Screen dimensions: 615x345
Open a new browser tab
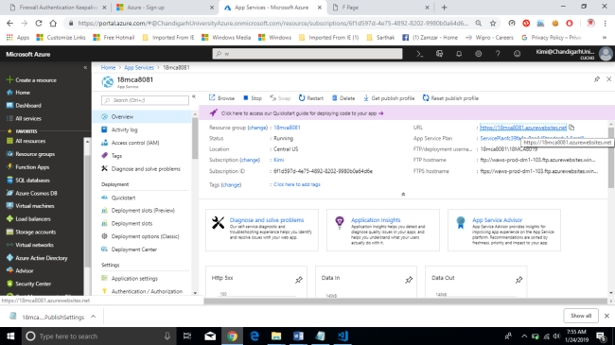pos(444,8)
